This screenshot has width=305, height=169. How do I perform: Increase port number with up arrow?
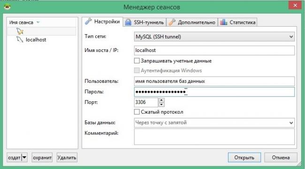pyautogui.click(x=161, y=100)
